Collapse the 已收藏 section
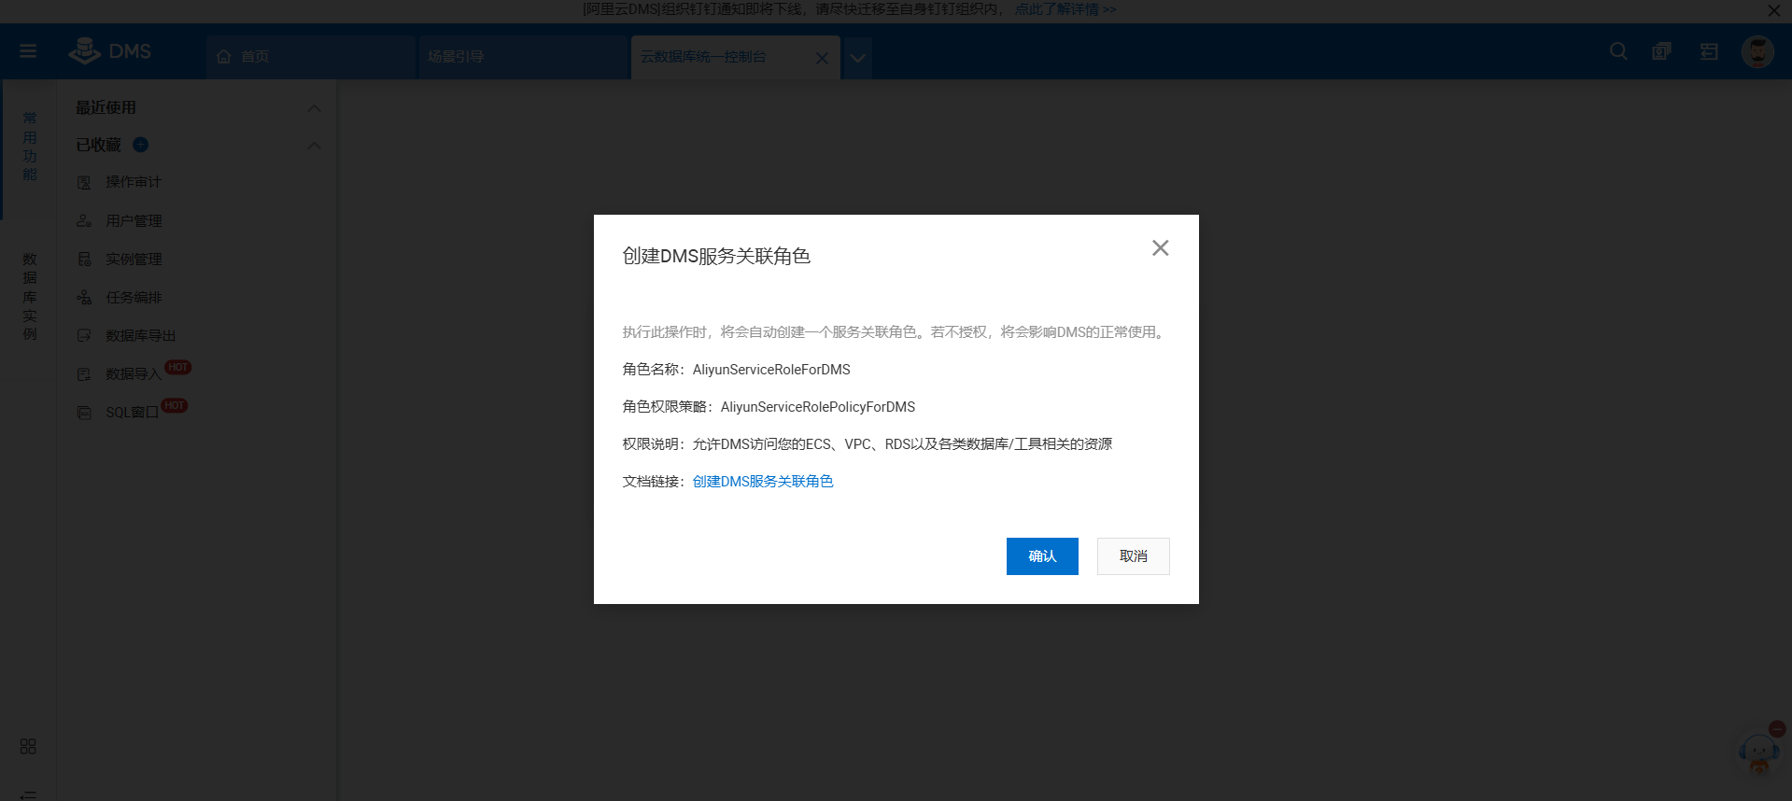Viewport: 1792px width, 801px height. (315, 146)
